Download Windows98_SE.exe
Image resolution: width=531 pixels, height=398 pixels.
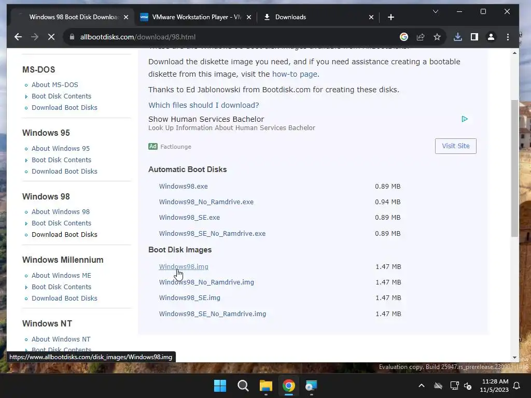(189, 218)
